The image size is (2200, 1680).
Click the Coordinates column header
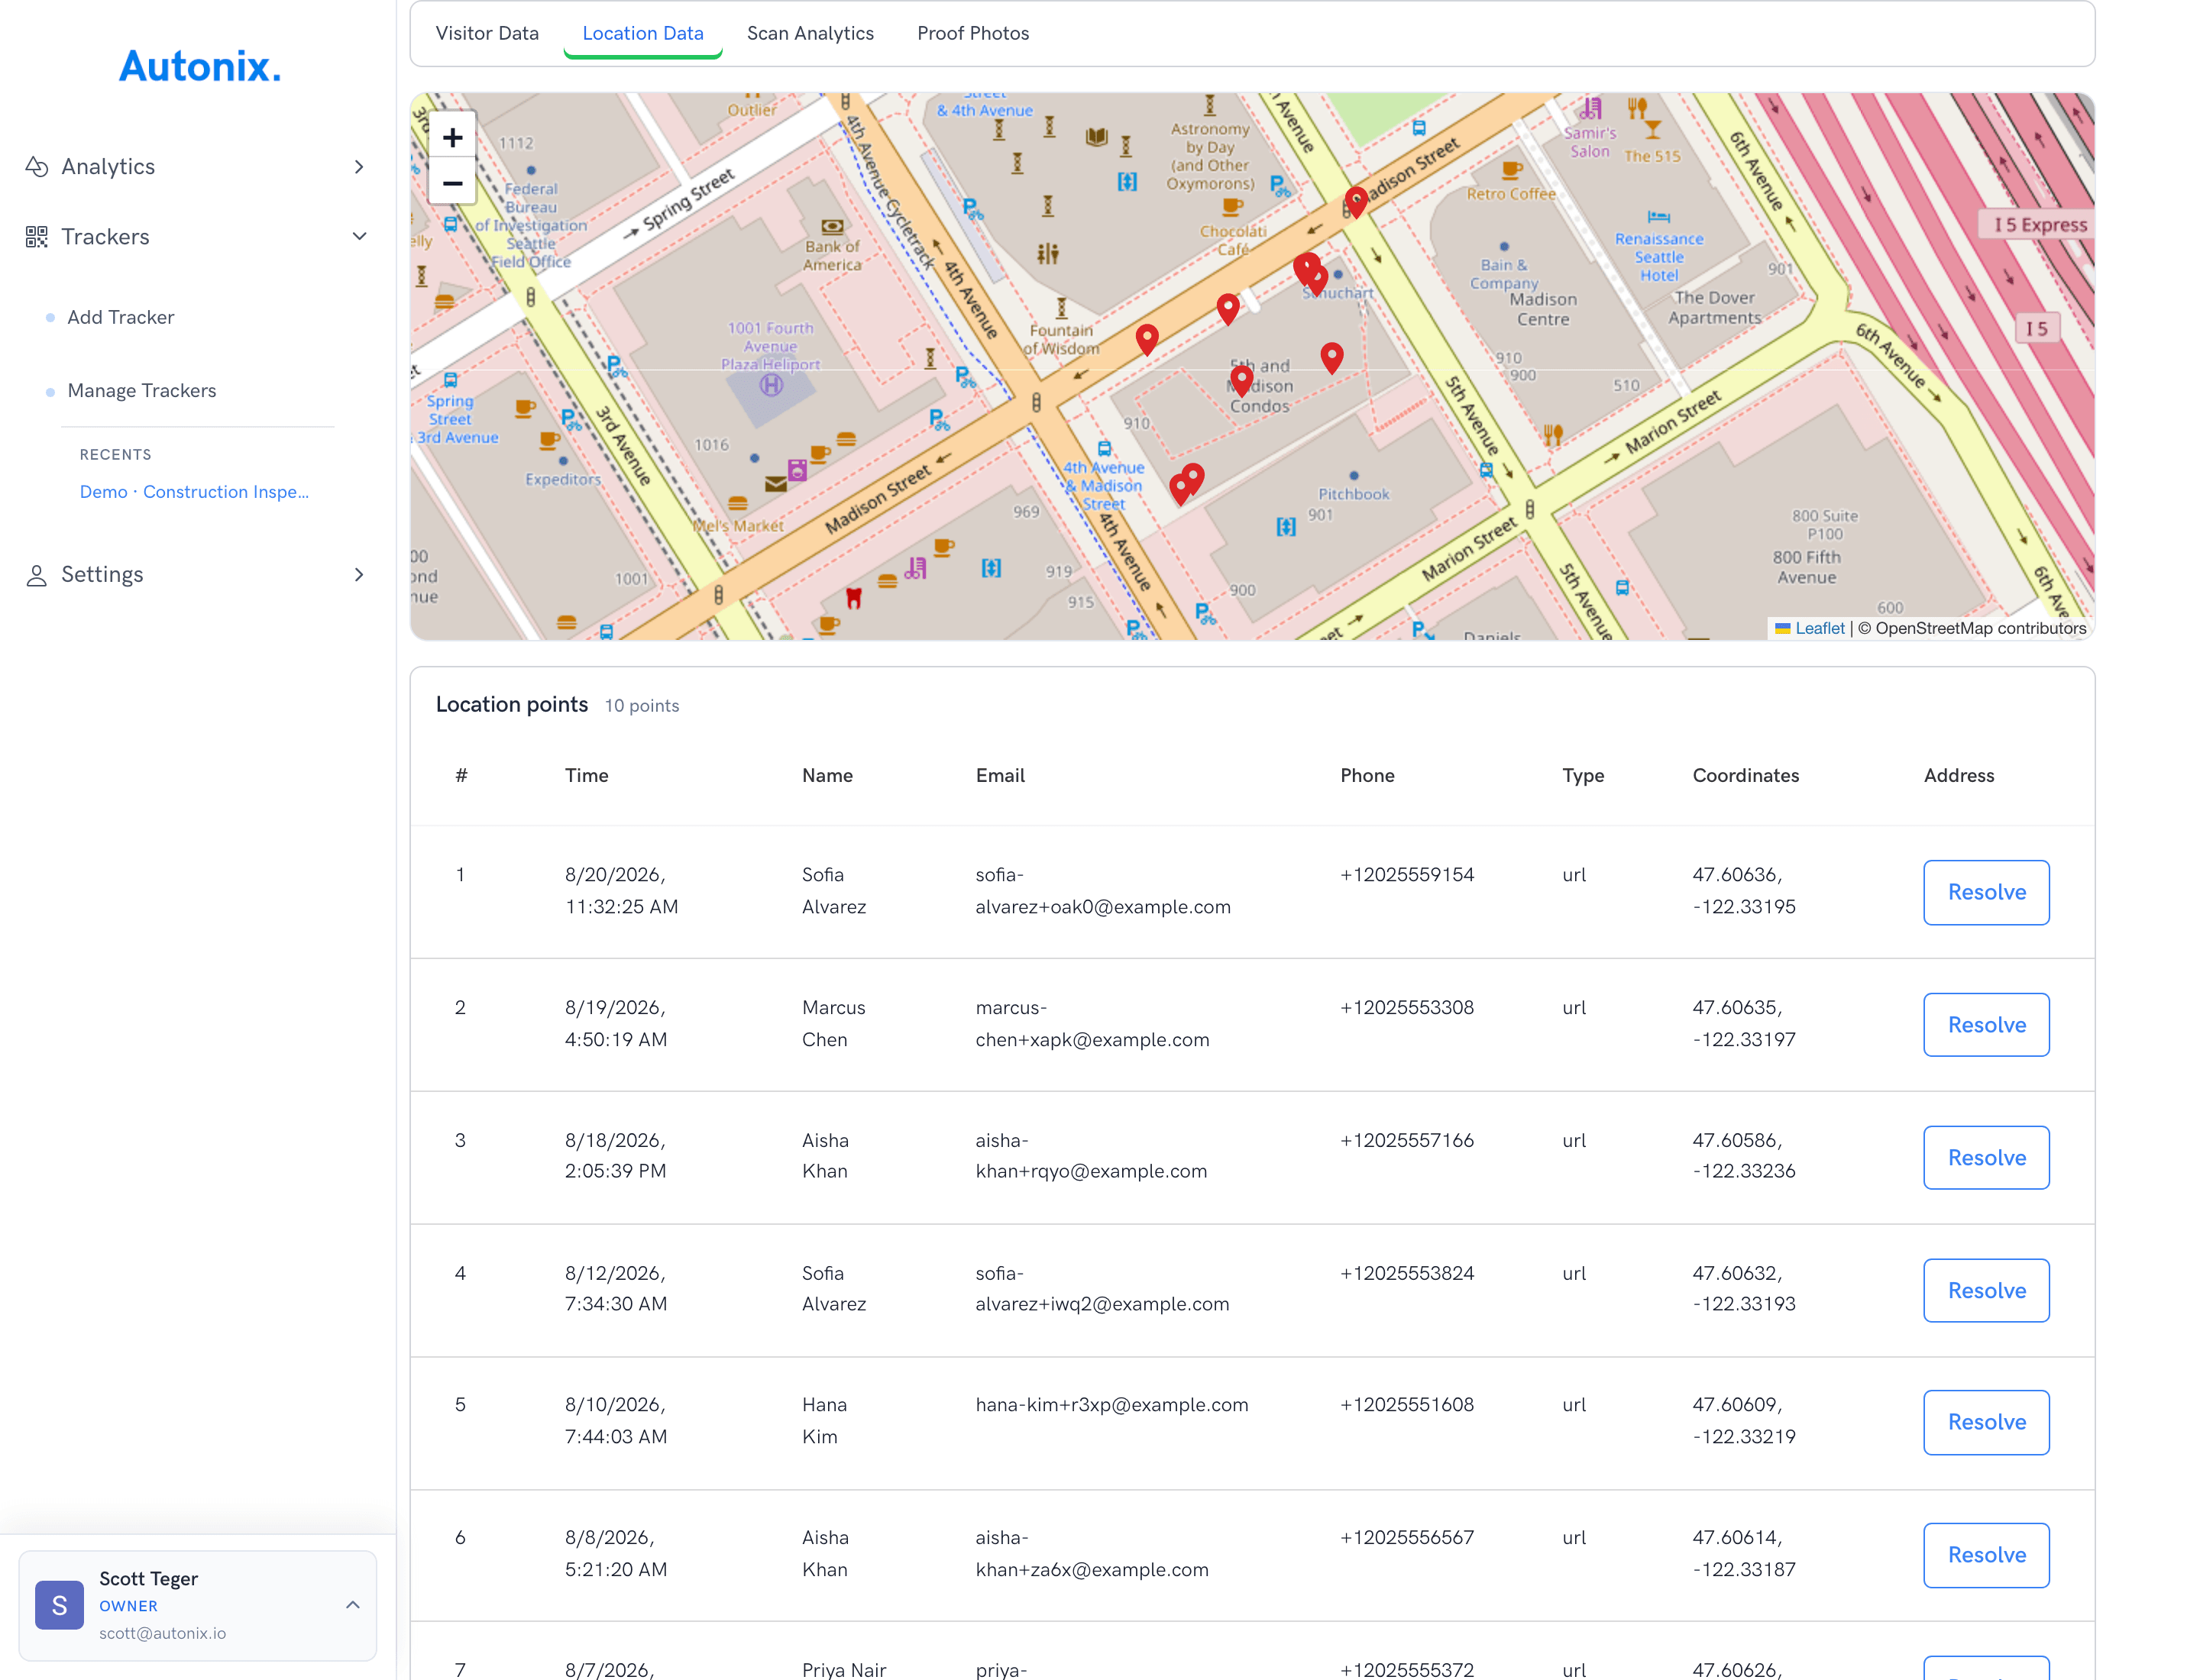pos(1745,776)
